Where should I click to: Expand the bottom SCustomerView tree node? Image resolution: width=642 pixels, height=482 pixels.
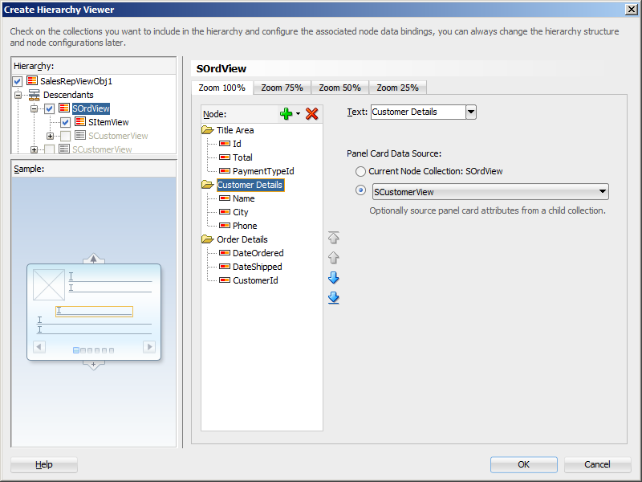(34, 149)
